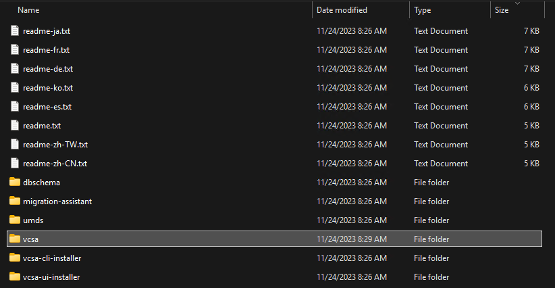Click the readme-de.txt document icon
The width and height of the screenshot is (555, 288).
[x=16, y=69]
